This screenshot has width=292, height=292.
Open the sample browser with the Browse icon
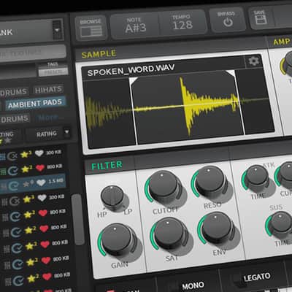tap(91, 32)
